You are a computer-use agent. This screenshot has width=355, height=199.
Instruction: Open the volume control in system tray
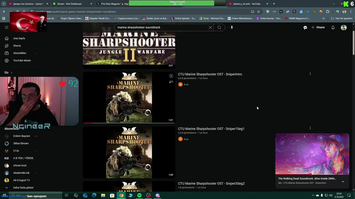tap(331, 195)
